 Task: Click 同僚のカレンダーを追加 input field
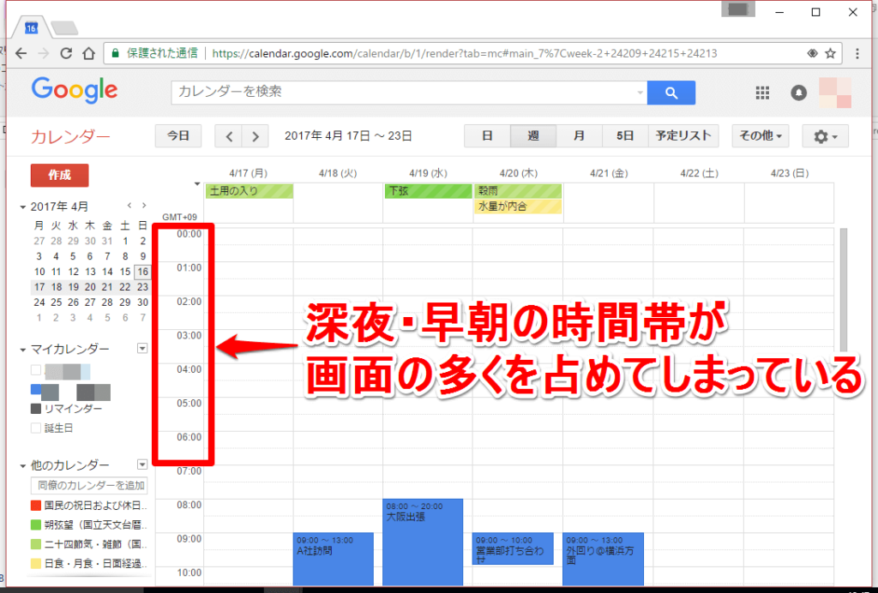89,485
